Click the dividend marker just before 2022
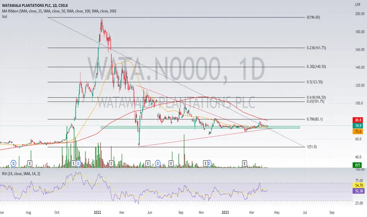This screenshot has width=367, height=217. coord(78,163)
